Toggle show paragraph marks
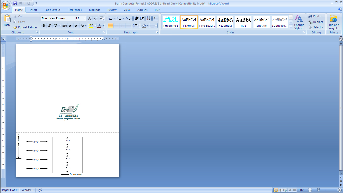Viewport: 343px width, 193px height. pyautogui.click(x=156, y=18)
